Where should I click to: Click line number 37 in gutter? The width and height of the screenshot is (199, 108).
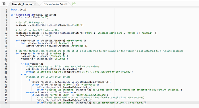[6, 103]
